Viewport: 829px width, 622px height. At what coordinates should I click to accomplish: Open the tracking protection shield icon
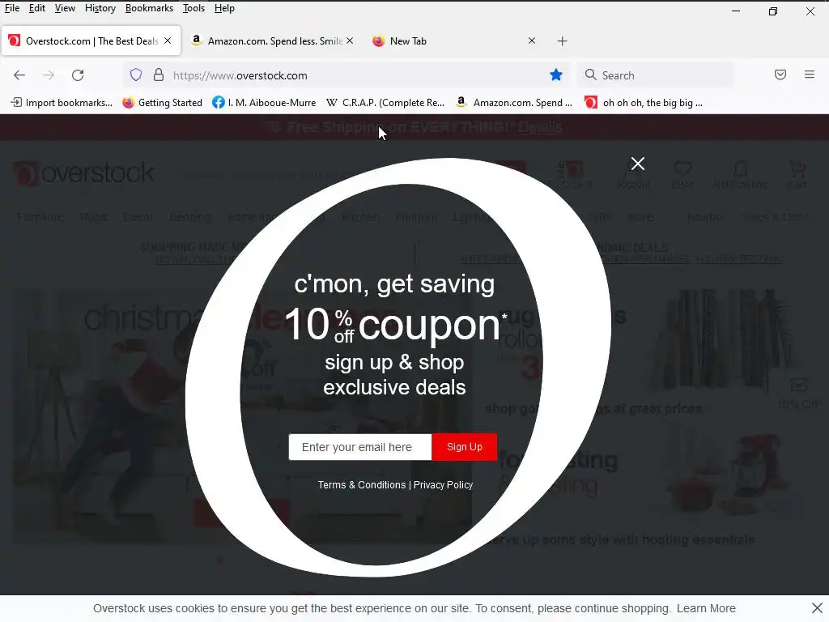coord(136,75)
